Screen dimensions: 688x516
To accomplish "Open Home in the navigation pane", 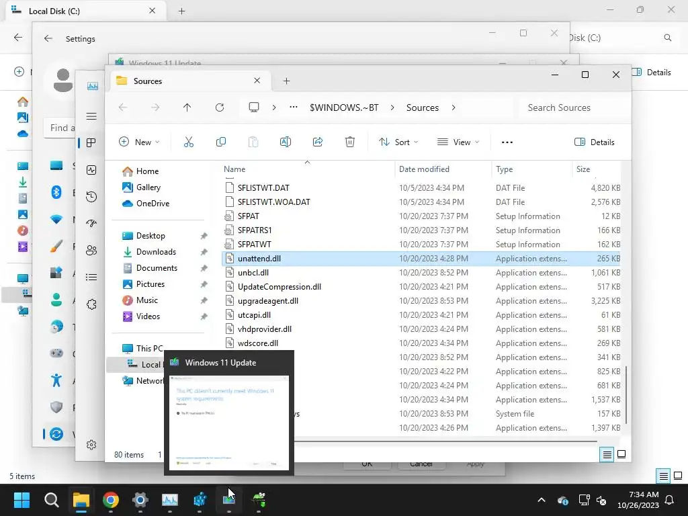I will point(147,171).
